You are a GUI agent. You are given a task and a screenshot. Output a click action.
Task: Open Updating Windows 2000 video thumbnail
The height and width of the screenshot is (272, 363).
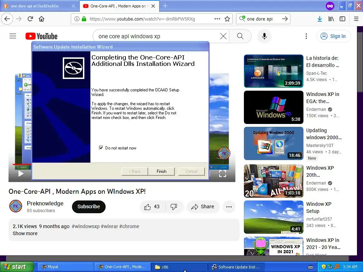click(273, 143)
